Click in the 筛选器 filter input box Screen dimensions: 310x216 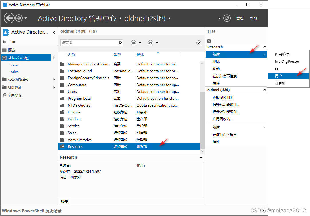point(89,43)
